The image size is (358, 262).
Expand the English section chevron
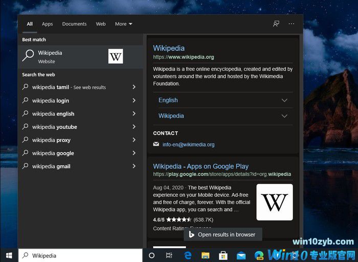(x=284, y=100)
